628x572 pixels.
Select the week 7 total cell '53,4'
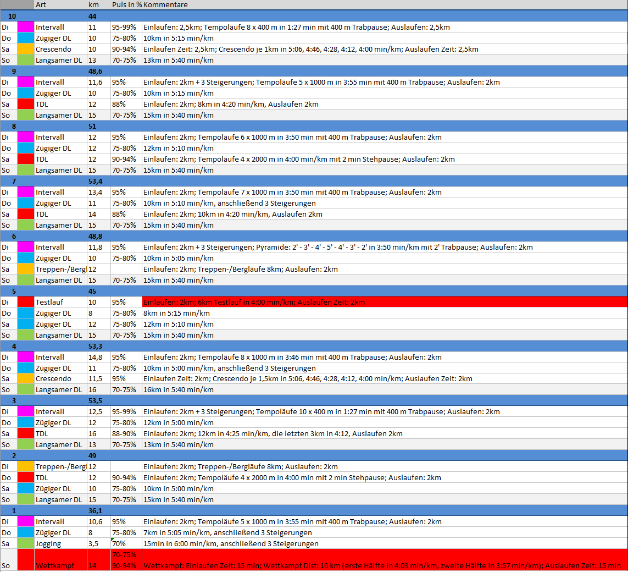pyautogui.click(x=98, y=181)
